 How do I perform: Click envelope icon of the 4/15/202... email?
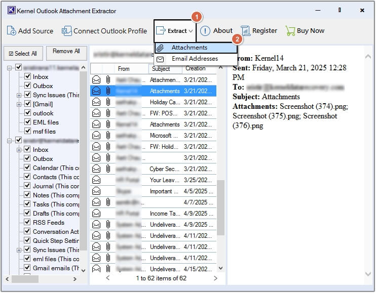coord(96,269)
